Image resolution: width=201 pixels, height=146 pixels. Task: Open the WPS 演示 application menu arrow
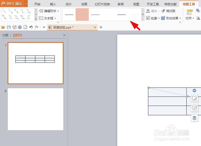point(26,4)
